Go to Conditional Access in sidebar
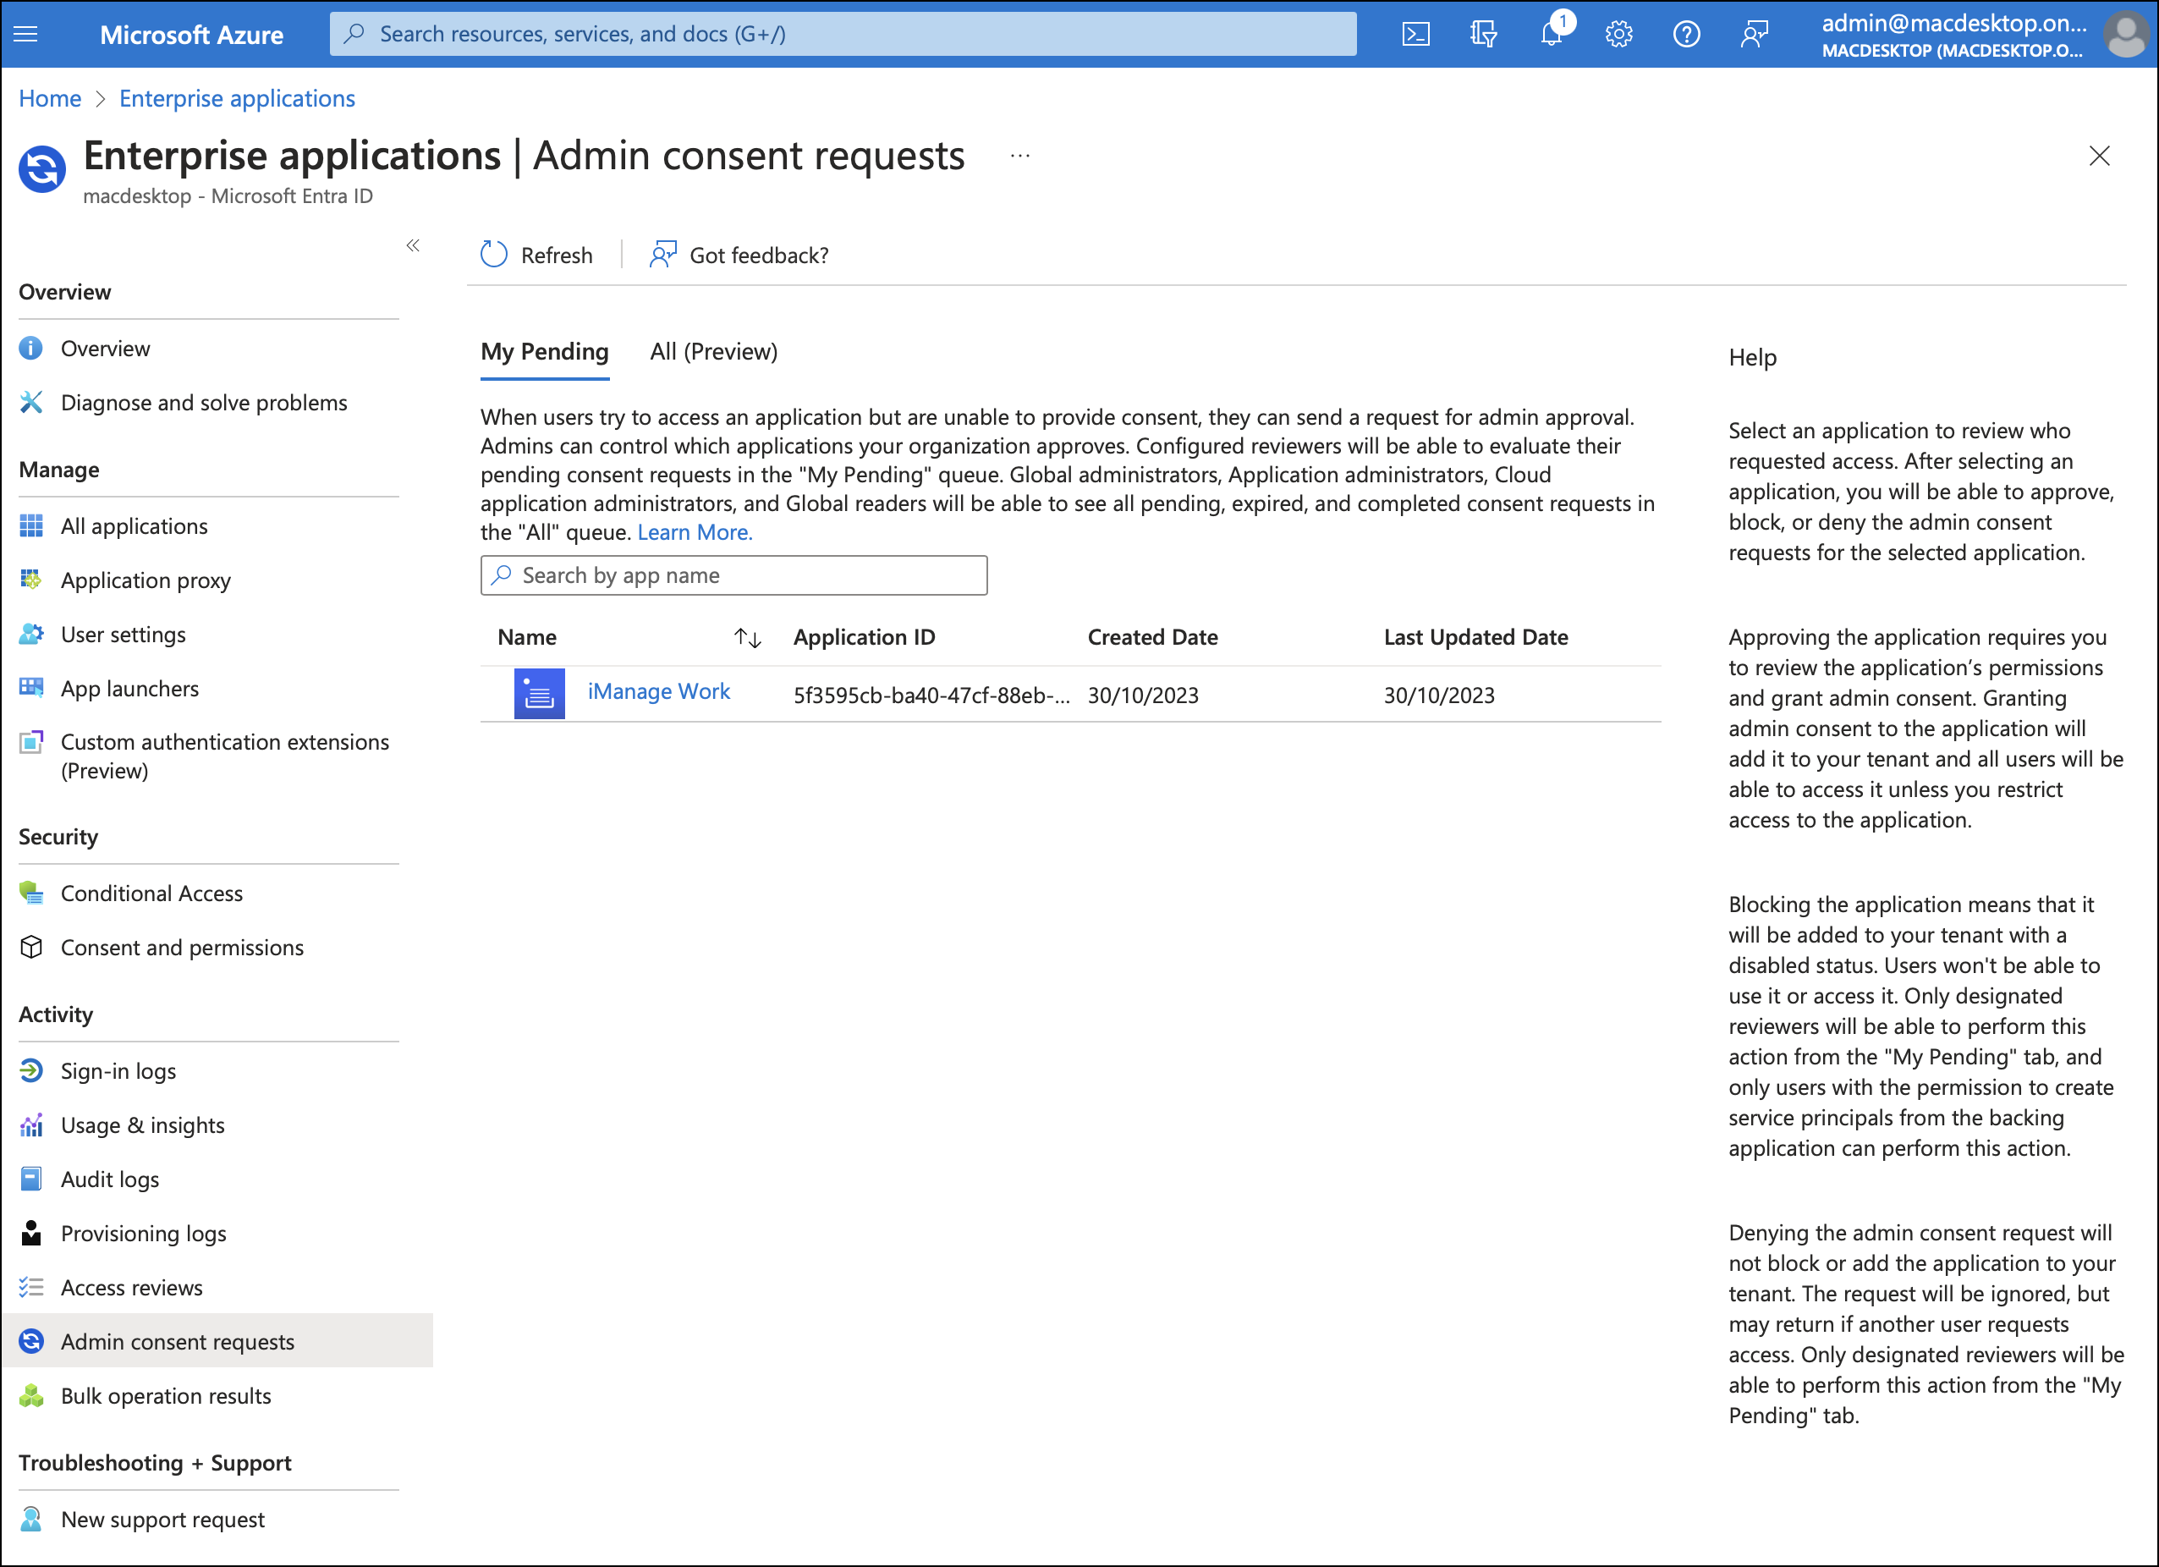The height and width of the screenshot is (1567, 2159). tap(151, 893)
